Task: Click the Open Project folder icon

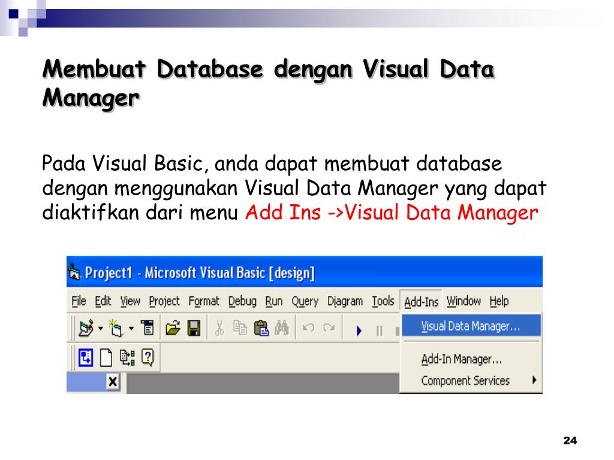Action: coord(173,328)
